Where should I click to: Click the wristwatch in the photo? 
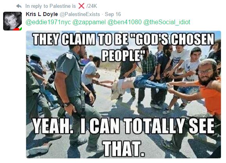click(x=67, y=104)
